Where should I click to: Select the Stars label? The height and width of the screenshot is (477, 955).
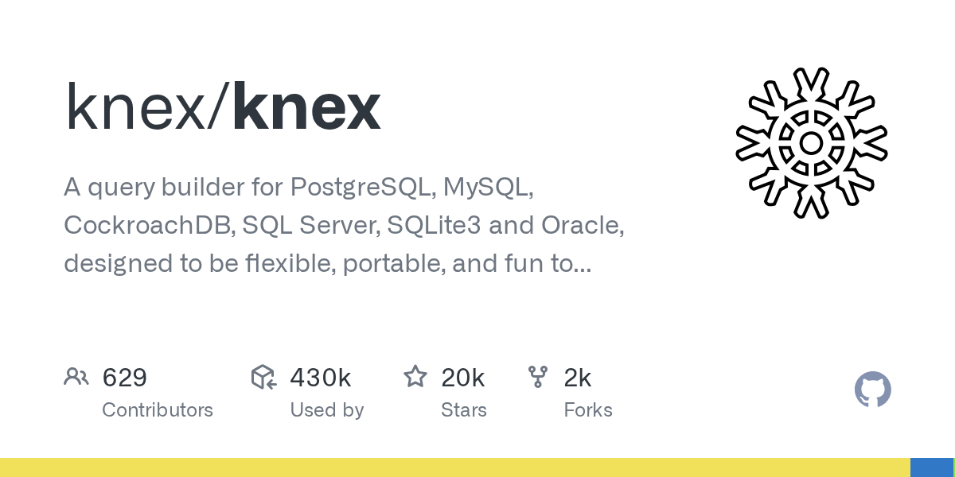click(464, 410)
